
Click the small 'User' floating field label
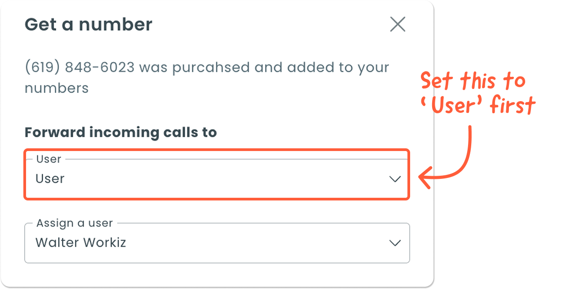click(x=49, y=159)
